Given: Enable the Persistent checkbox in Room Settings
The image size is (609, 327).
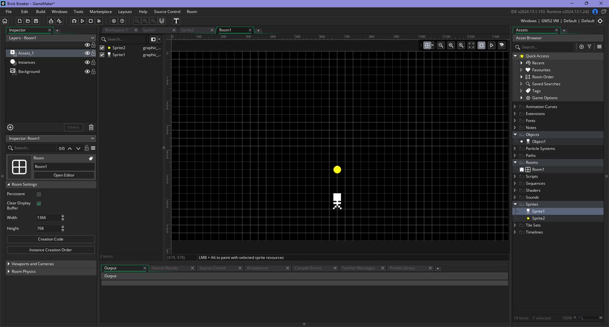Looking at the screenshot, I should tap(39, 194).
